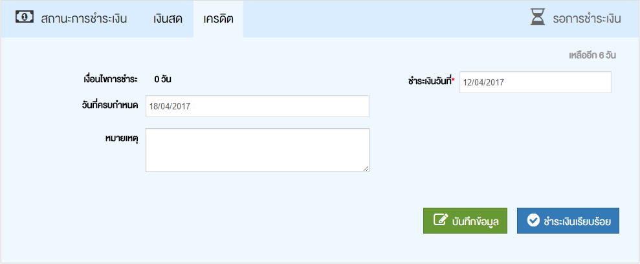The height and width of the screenshot is (264, 640).
Task: Focus the ชำระเงินวันที่ date field
Action: click(535, 82)
